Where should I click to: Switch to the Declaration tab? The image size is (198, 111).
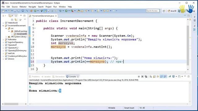click(58, 76)
